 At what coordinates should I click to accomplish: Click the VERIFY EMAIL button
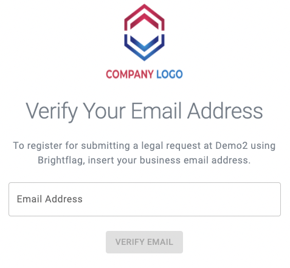click(144, 242)
